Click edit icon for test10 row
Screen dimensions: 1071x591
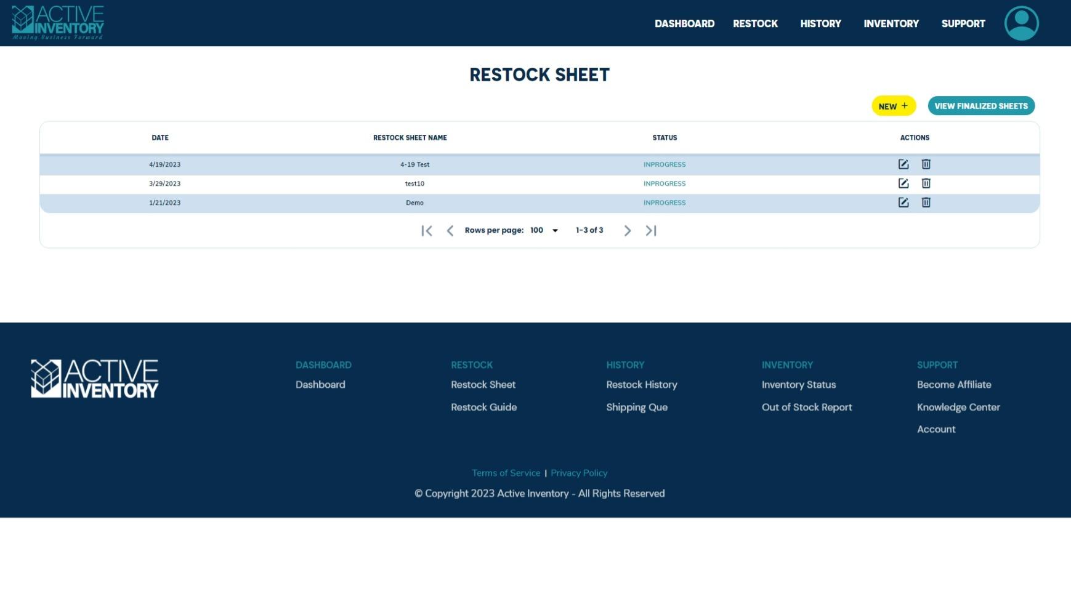coord(903,183)
